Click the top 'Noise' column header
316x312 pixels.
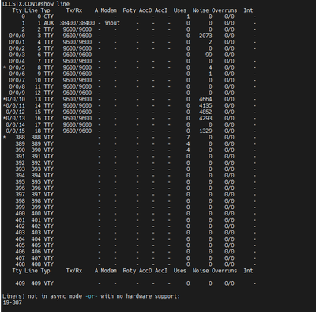[x=201, y=10]
